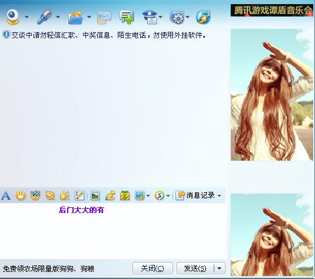This screenshot has width=315, height=279.
Task: Click the globe share application icon
Action: tap(203, 17)
